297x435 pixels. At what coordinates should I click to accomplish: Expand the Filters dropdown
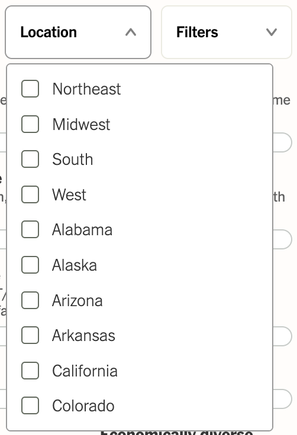click(227, 32)
